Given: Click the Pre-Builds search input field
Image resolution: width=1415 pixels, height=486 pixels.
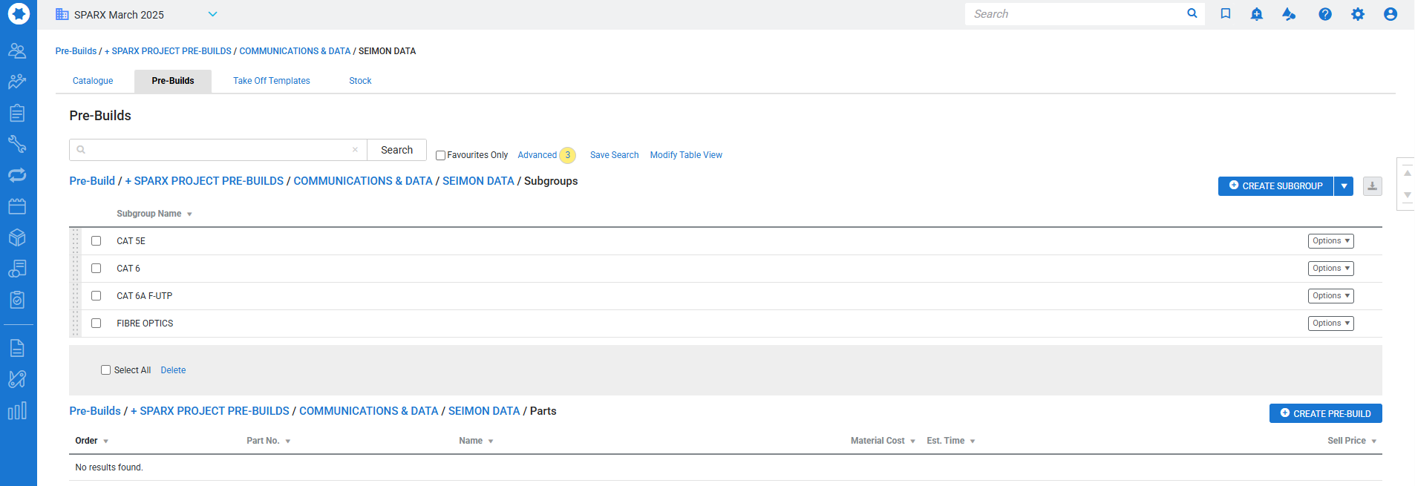Looking at the screenshot, I should pyautogui.click(x=215, y=150).
